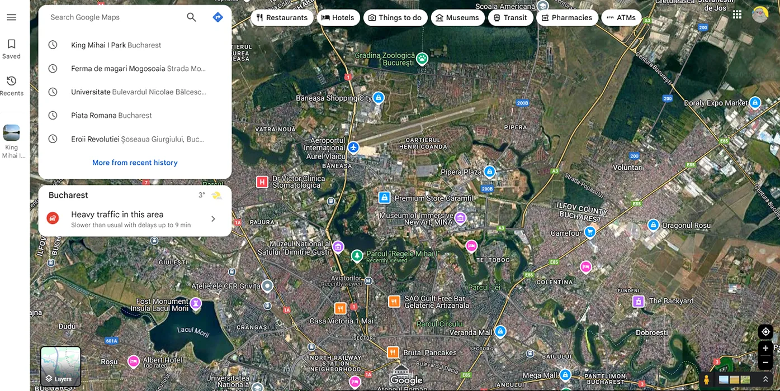Open the hamburger main menu
780x391 pixels.
(x=11, y=17)
